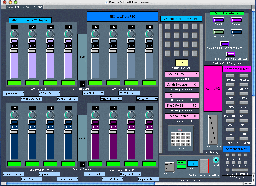Toggle mute button on mixer channel 1

[x=15, y=41]
